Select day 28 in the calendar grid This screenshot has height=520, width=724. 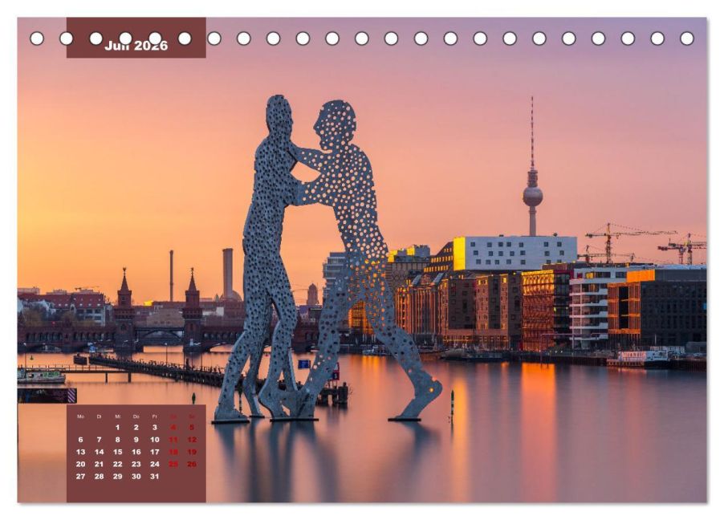coord(99,477)
